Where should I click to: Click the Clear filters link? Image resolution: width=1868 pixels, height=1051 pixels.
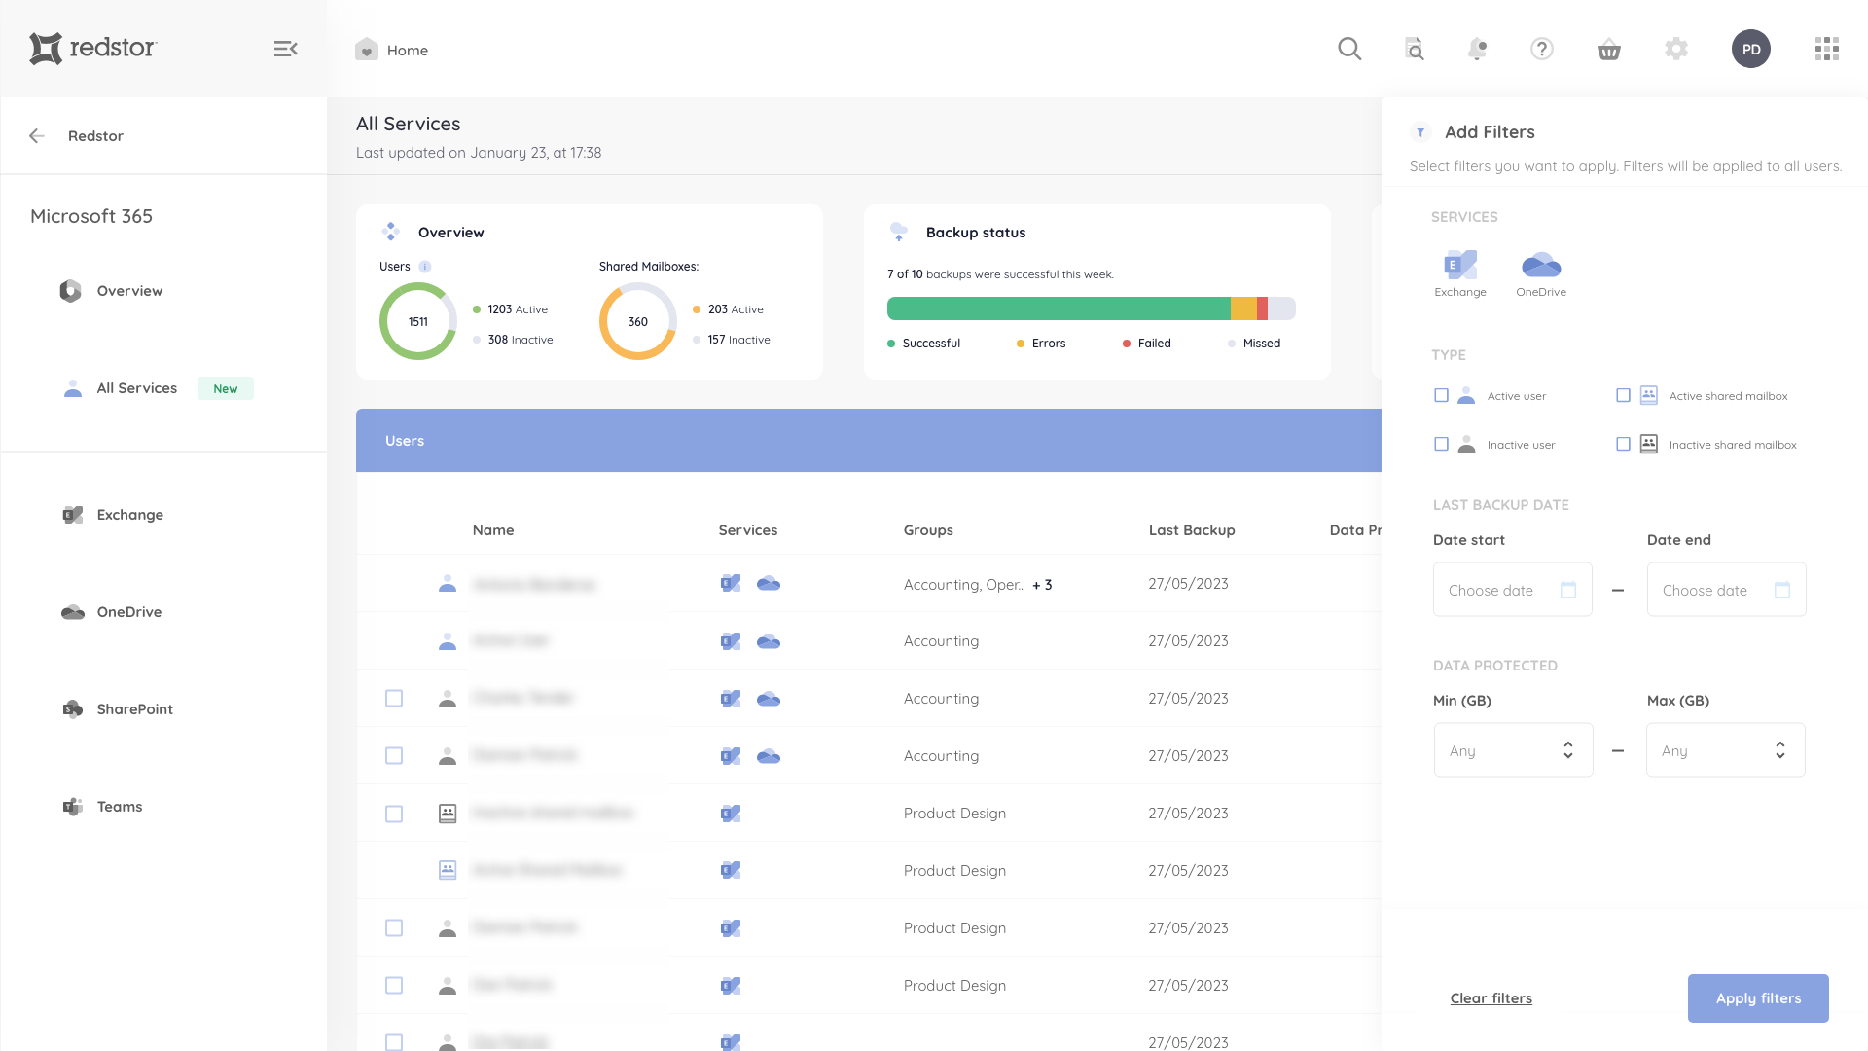click(1491, 998)
